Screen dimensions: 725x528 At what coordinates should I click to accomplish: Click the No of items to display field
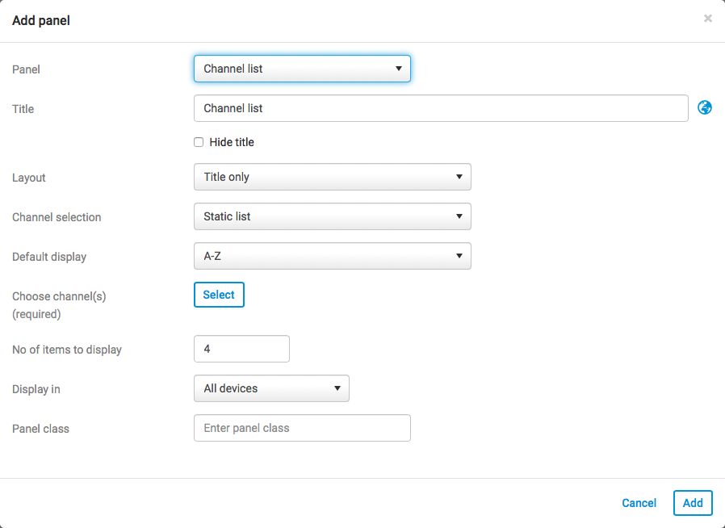[x=241, y=349]
